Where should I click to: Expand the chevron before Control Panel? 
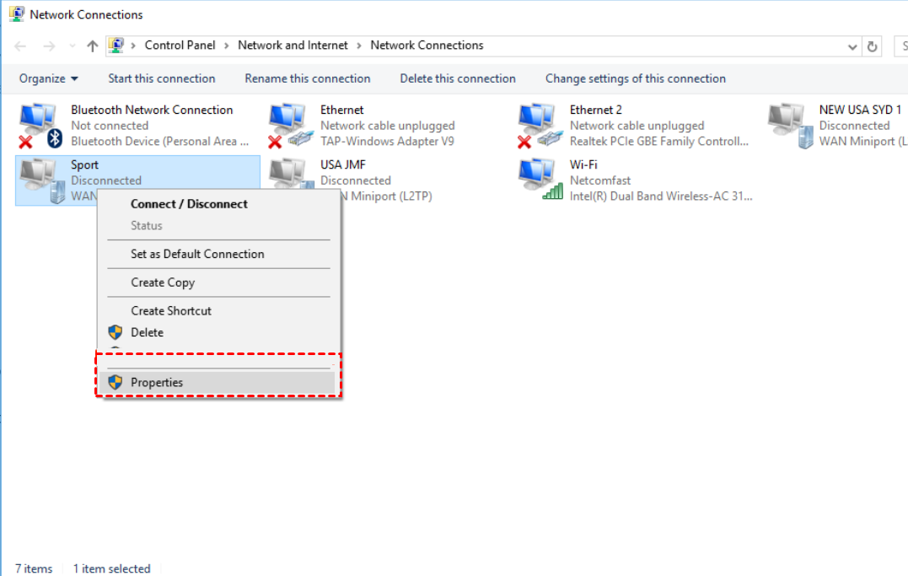coord(133,46)
